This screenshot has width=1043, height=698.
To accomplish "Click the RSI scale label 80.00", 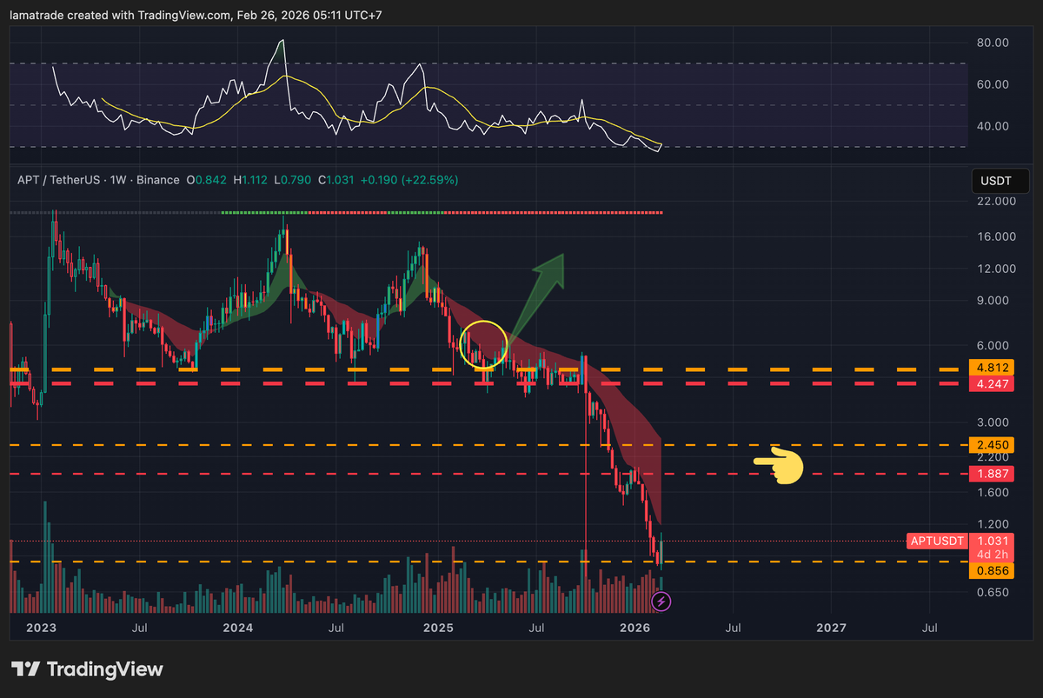I will pyautogui.click(x=993, y=43).
